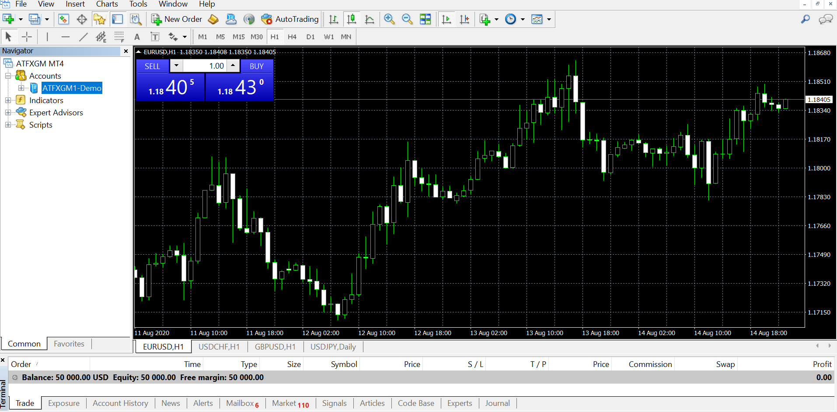Click the Tile Windows icon
This screenshot has width=837, height=412.
coord(425,19)
